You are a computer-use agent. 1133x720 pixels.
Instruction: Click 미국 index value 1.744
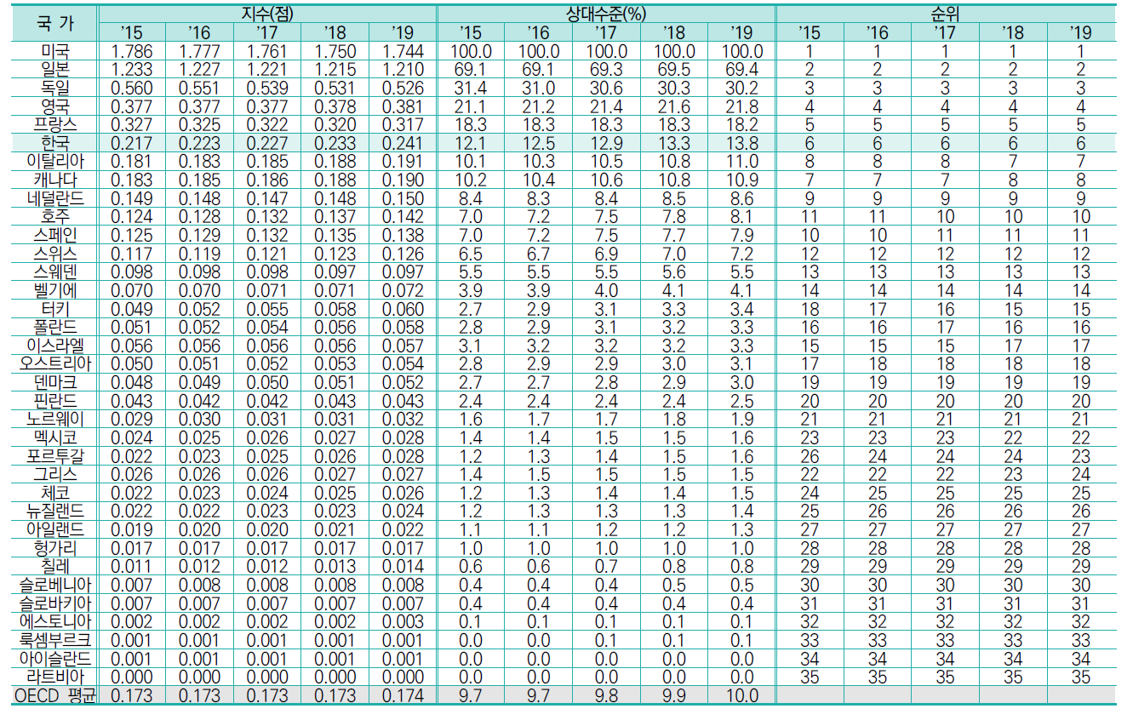[403, 51]
